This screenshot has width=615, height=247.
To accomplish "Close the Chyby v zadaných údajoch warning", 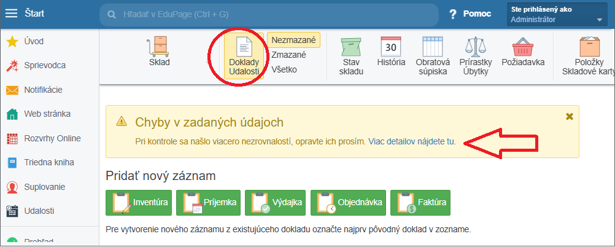I will coord(570,116).
